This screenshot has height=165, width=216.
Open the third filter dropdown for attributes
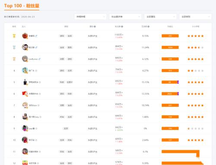(x=160, y=17)
